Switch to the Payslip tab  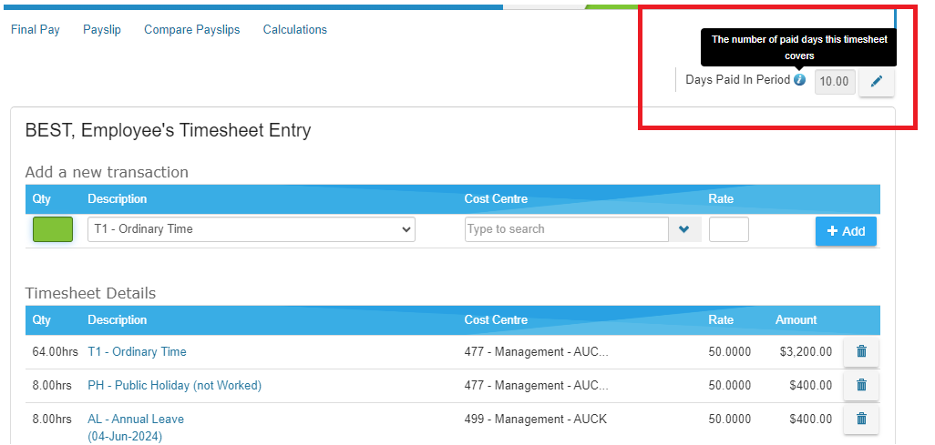[x=102, y=29]
